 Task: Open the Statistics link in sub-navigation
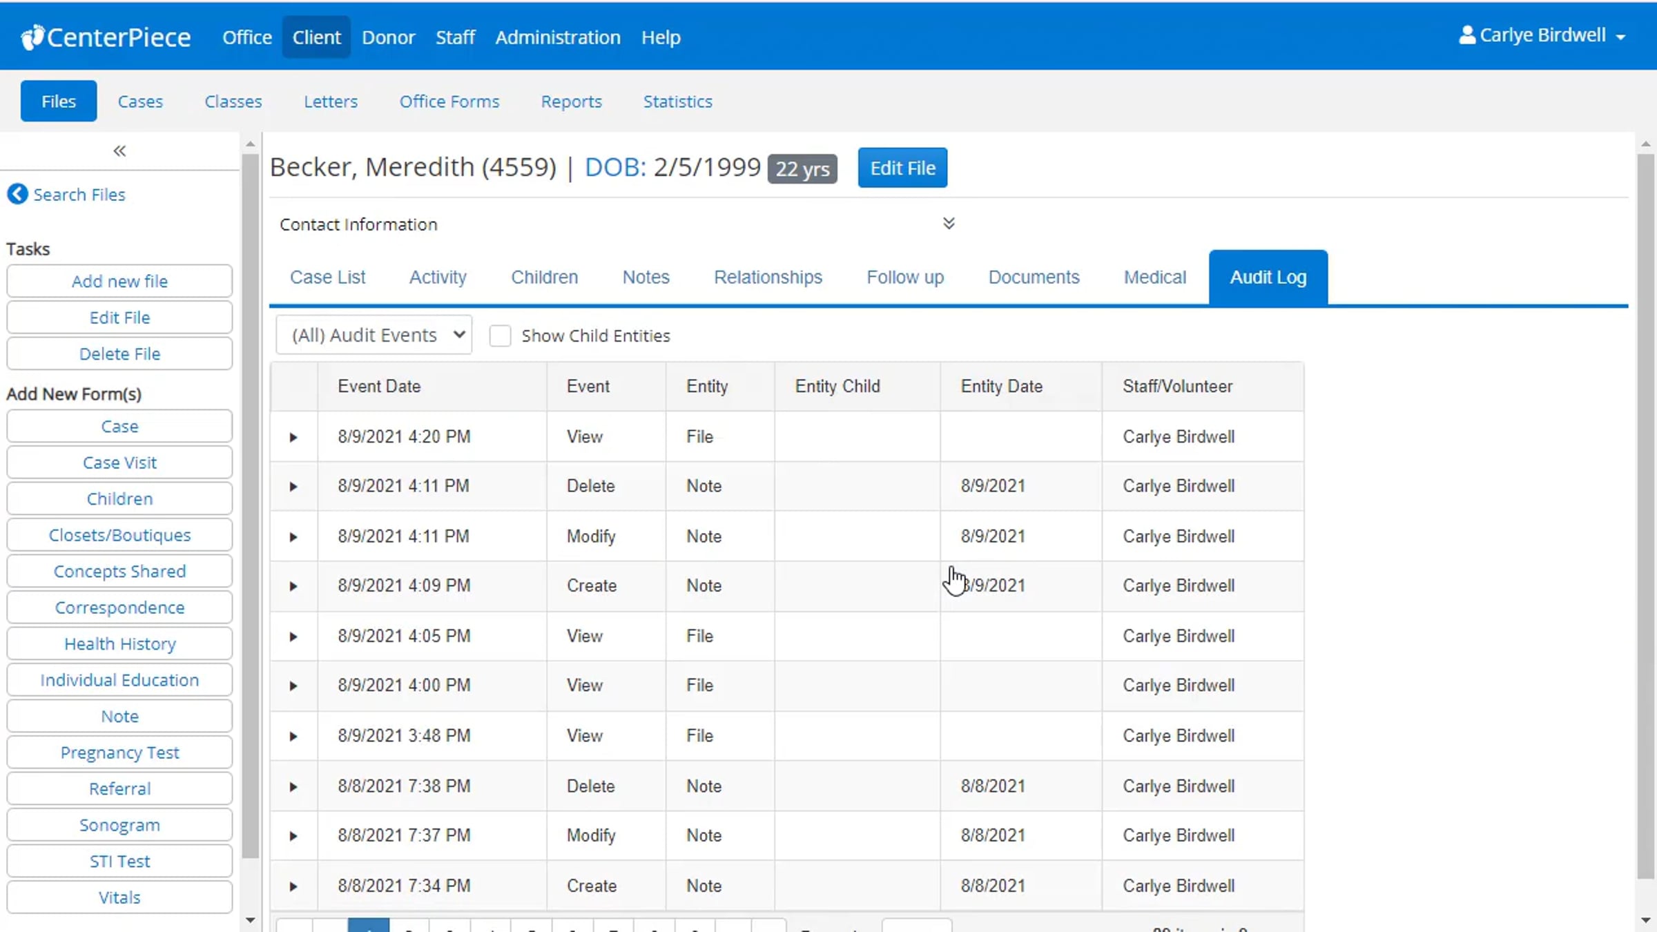677,101
